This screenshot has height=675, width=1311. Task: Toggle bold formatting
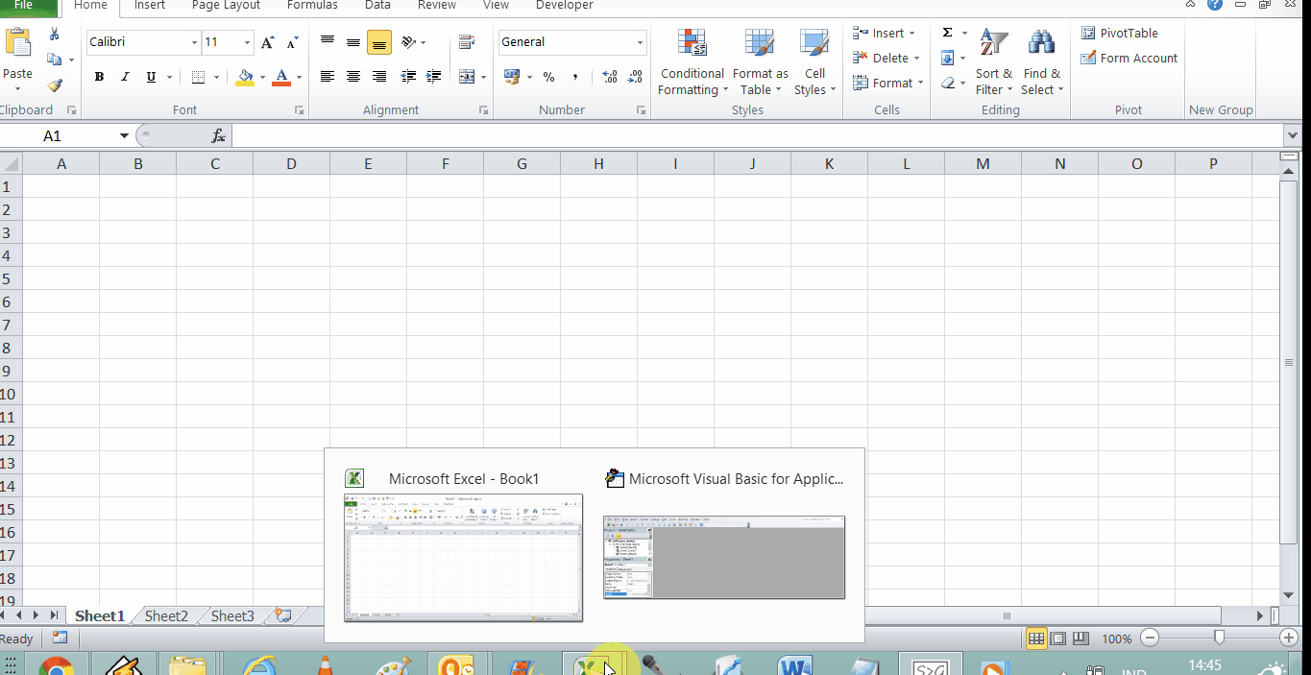pyautogui.click(x=99, y=76)
